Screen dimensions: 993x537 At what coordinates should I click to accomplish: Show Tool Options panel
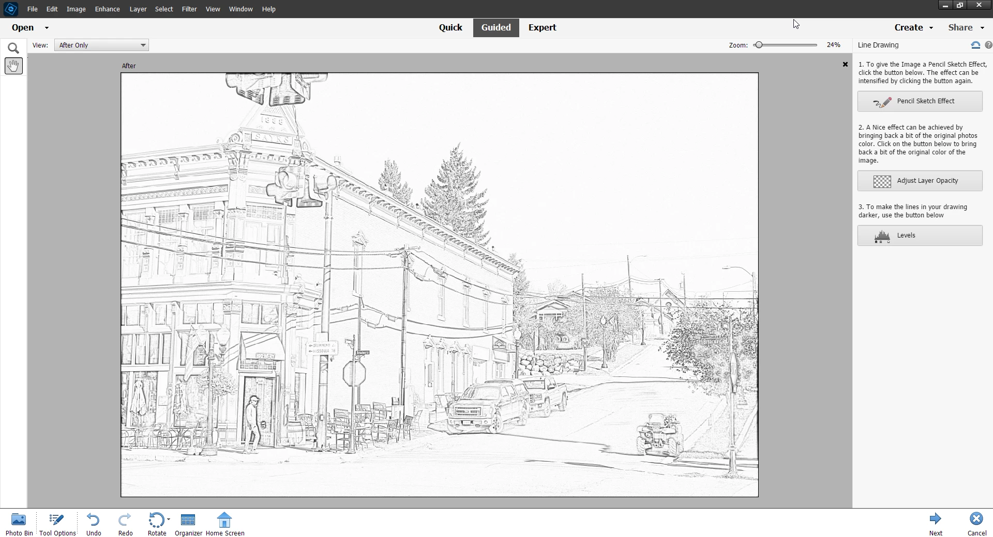click(x=57, y=524)
